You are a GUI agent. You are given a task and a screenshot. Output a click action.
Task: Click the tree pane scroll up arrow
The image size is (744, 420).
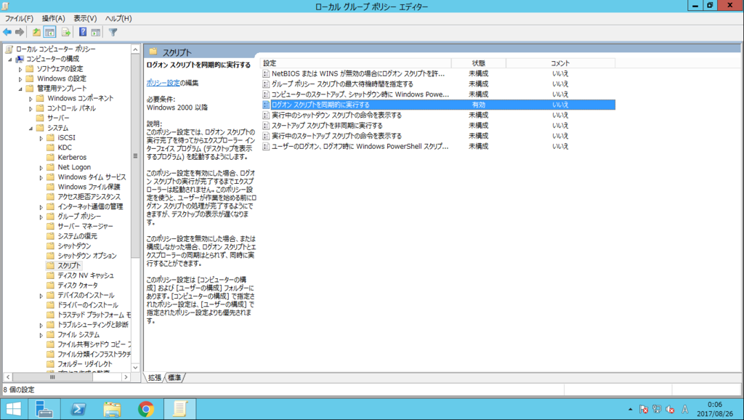tap(135, 49)
